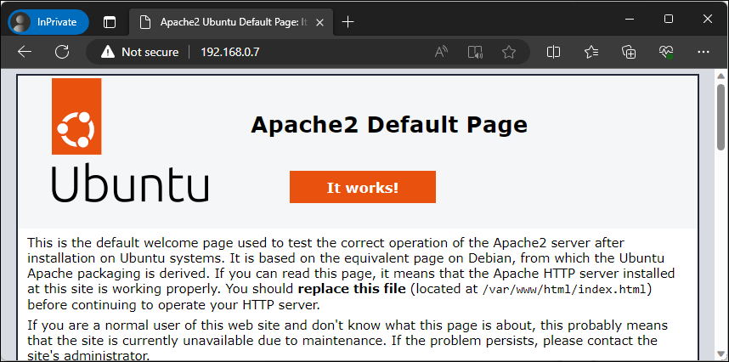This screenshot has width=729, height=362.
Task: Open the Settings and more menu
Action: pyautogui.click(x=704, y=52)
